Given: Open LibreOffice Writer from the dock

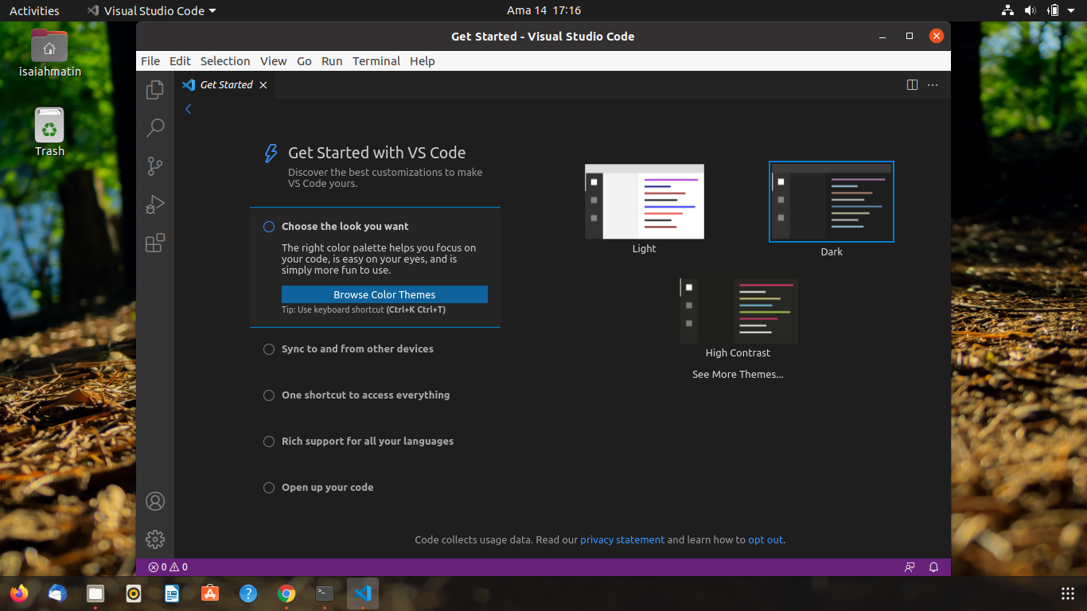Looking at the screenshot, I should [x=172, y=593].
